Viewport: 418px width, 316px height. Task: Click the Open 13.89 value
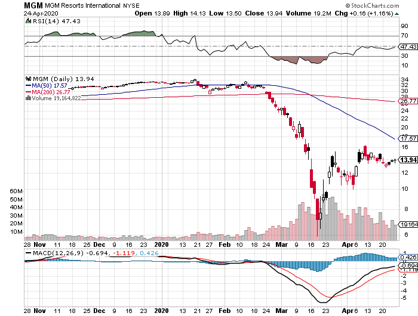point(152,13)
